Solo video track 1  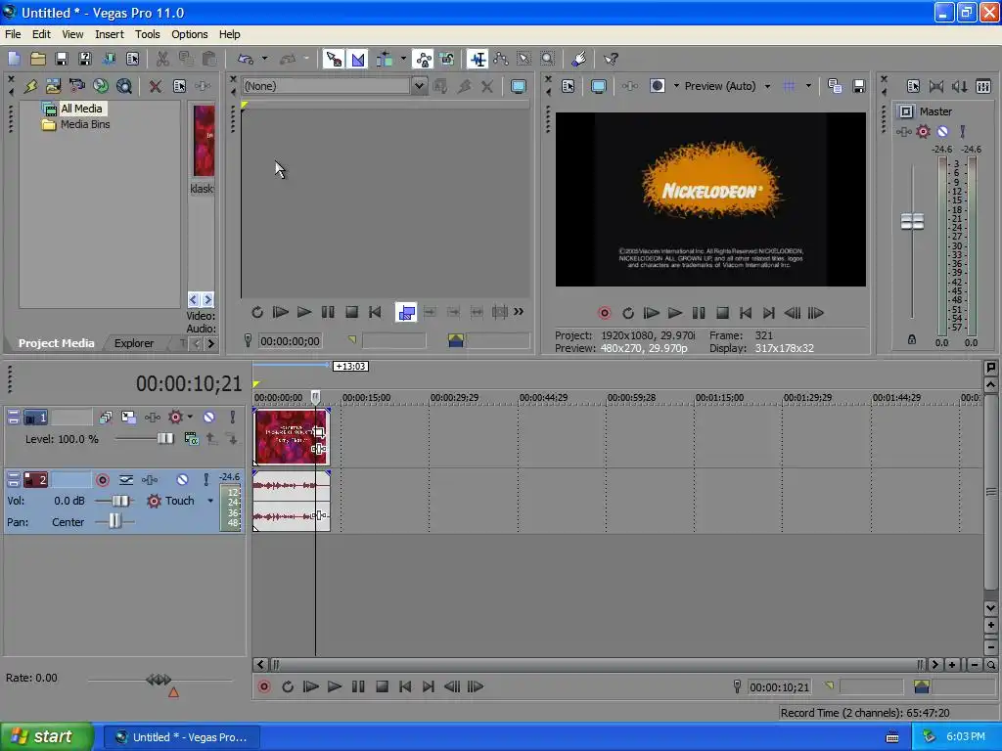pyautogui.click(x=233, y=417)
